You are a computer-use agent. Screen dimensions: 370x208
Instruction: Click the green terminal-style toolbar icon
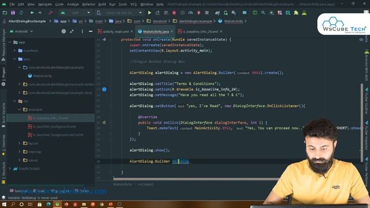click(255, 13)
